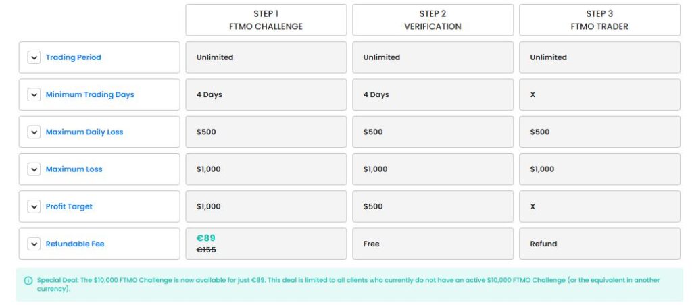The height and width of the screenshot is (305, 692).
Task: Click the €89 discounted fee price
Action: (206, 238)
